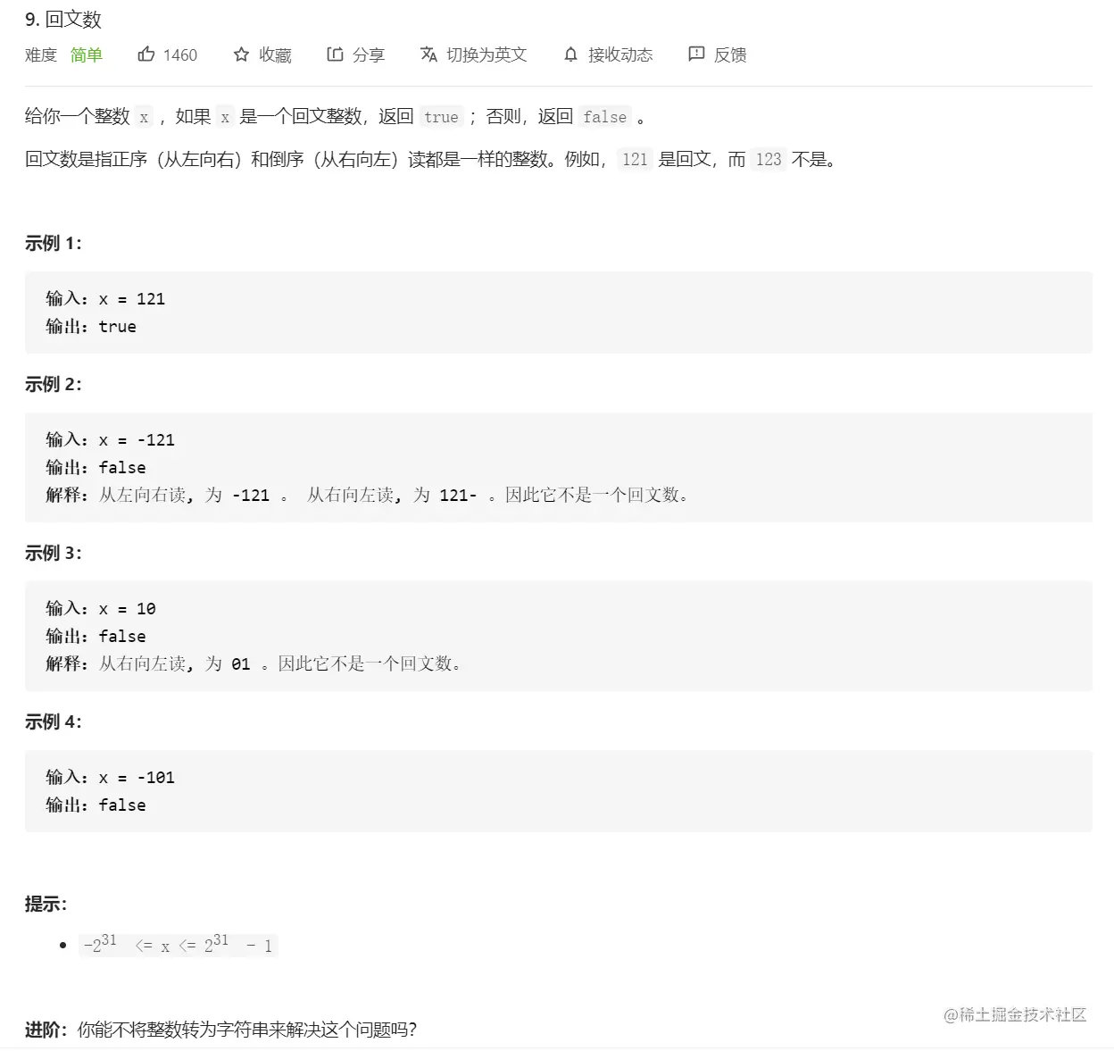Viewport: 1114px width, 1051px height.
Task: Click the input line x = -101
Action: pos(111,778)
